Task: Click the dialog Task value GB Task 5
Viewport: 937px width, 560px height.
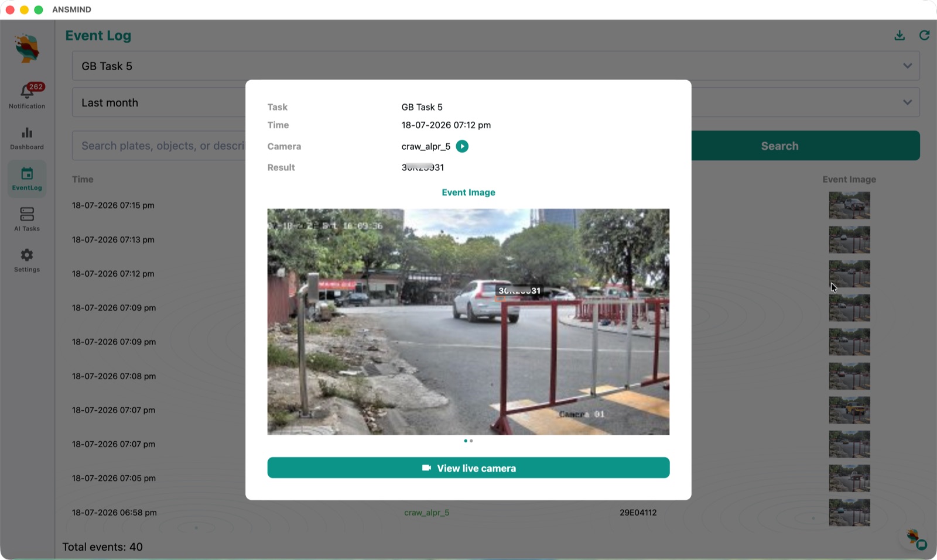Action: 422,107
